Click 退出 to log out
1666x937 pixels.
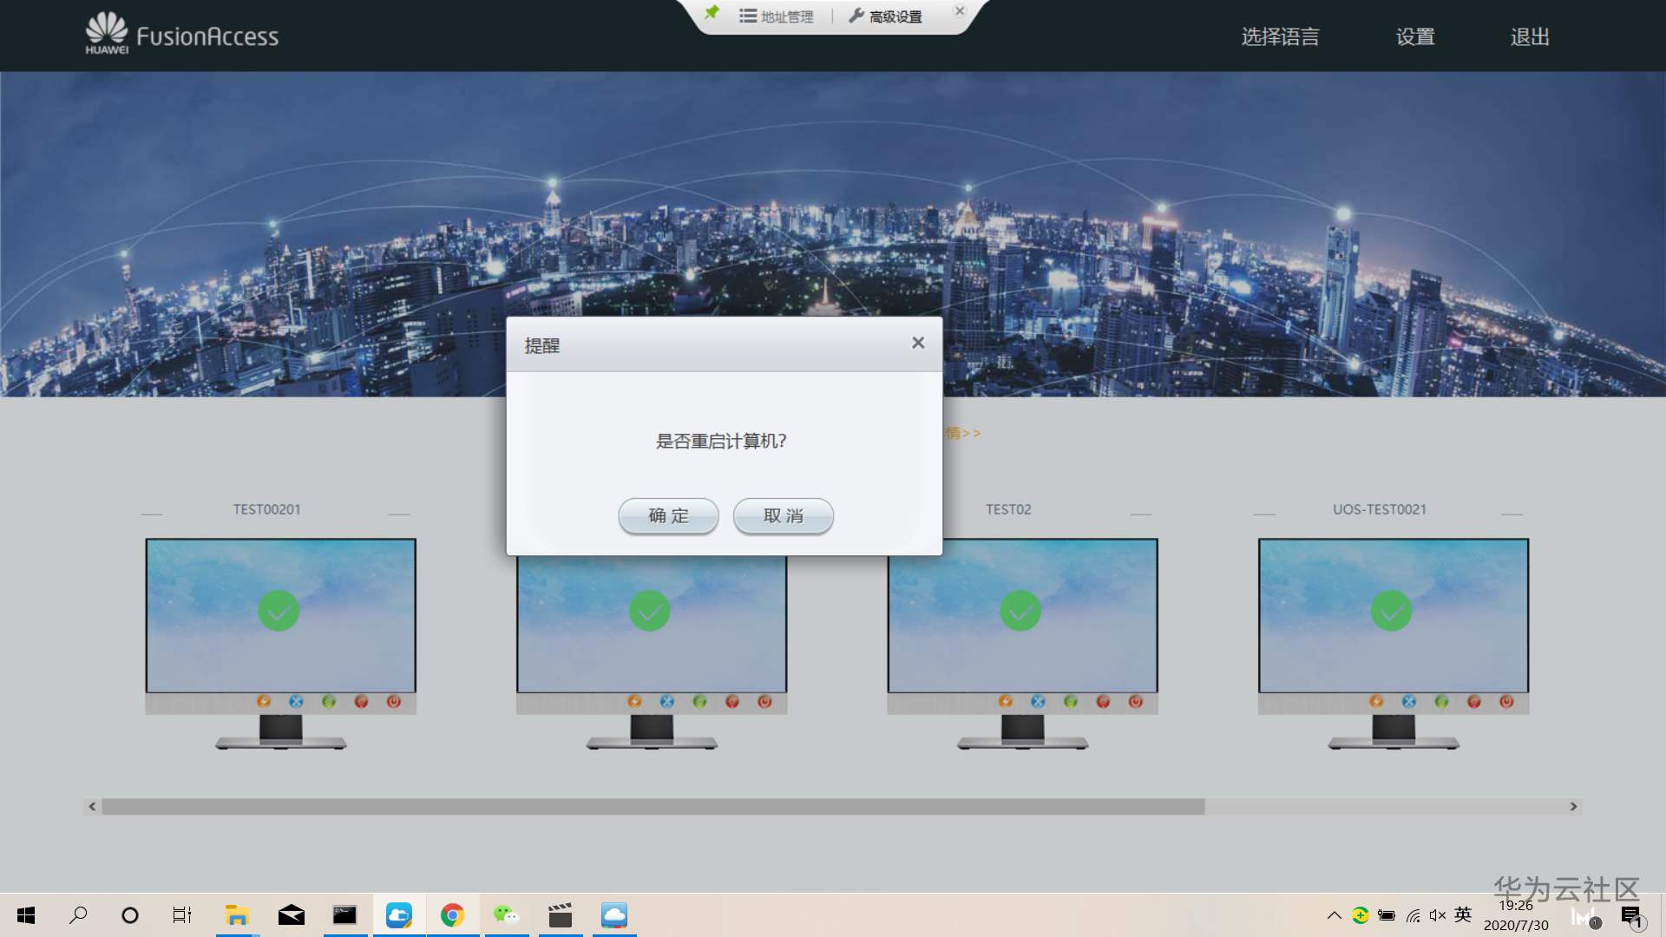(1530, 36)
